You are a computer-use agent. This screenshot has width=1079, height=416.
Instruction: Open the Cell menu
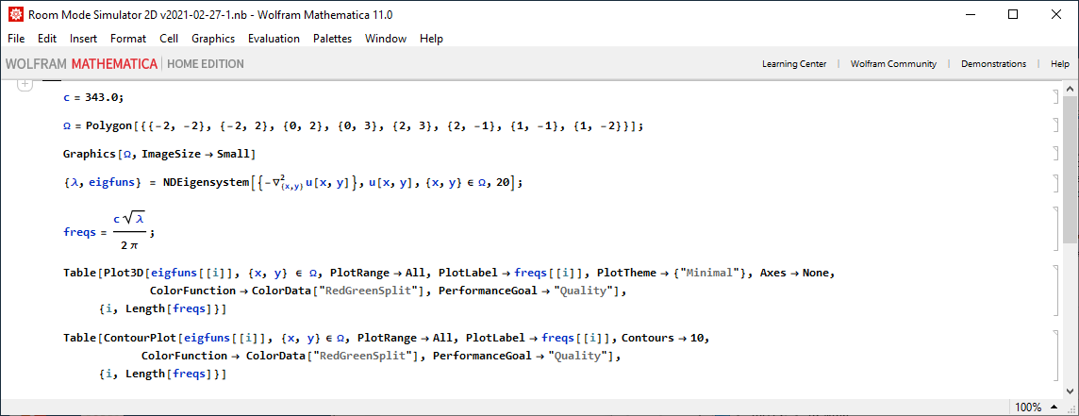(169, 39)
